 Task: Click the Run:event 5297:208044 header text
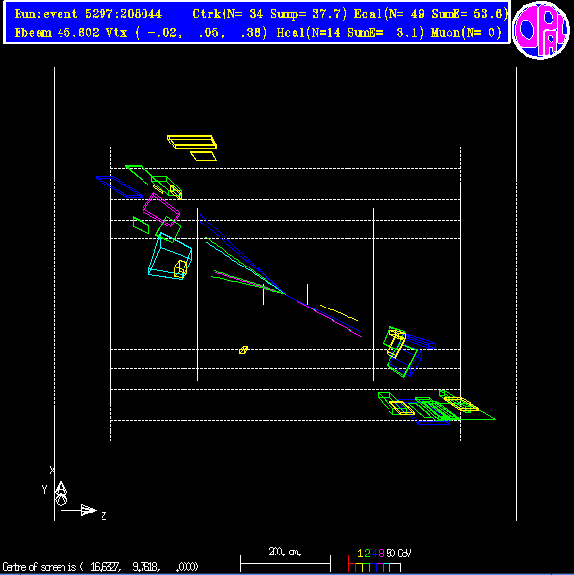click(88, 14)
